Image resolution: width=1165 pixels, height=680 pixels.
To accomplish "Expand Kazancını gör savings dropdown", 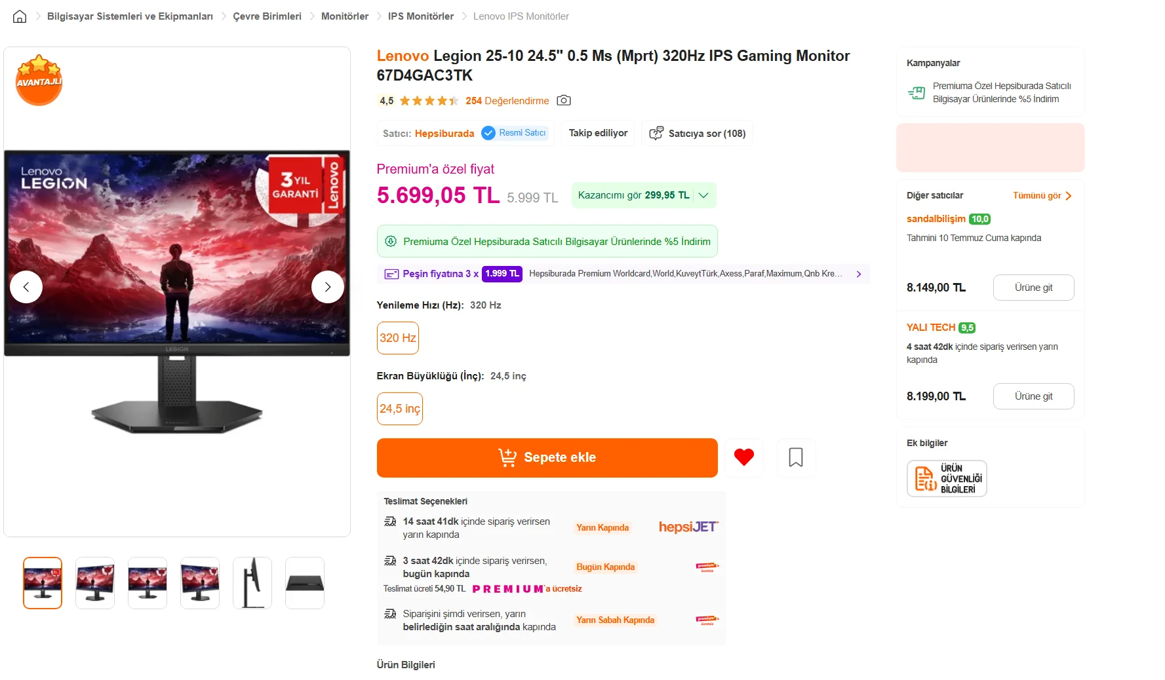I will (x=703, y=195).
